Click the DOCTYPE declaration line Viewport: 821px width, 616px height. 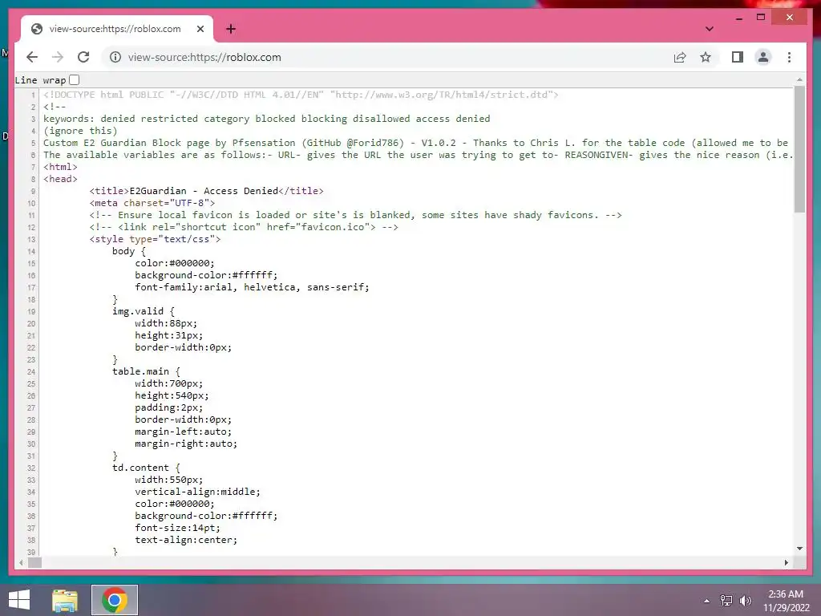click(301, 95)
